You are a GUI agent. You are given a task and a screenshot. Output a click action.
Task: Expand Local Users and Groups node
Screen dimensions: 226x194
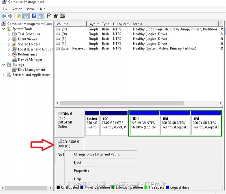click(9, 50)
